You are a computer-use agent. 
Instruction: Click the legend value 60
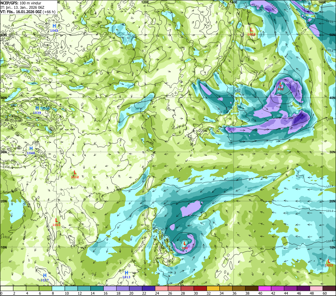click(325, 293)
